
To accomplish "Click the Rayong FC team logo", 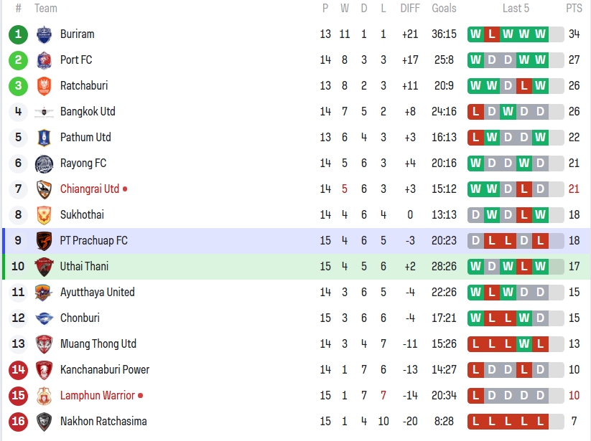I will coord(44,163).
